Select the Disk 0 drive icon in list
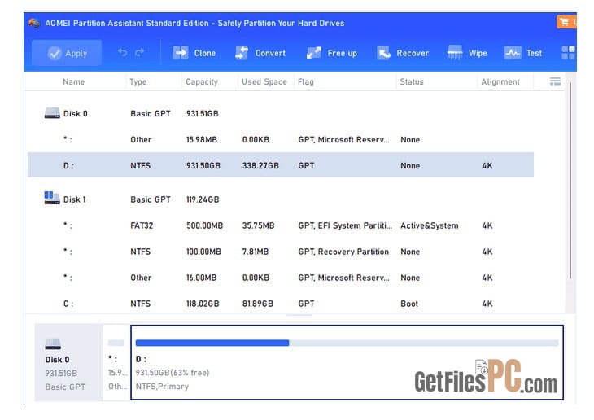 pyautogui.click(x=52, y=113)
